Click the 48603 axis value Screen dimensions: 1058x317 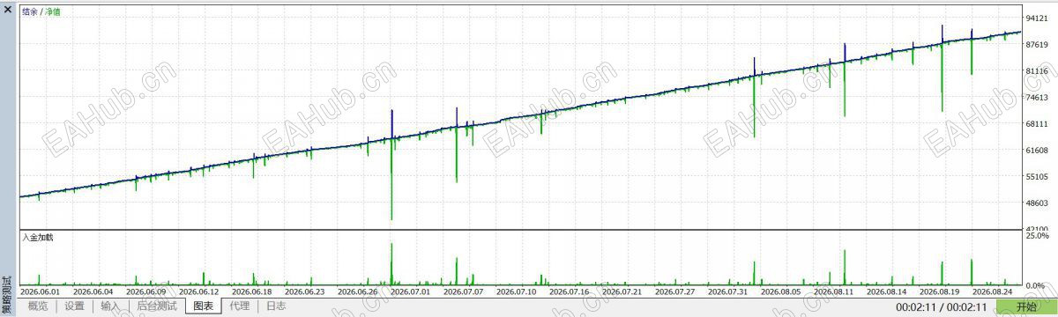tap(1037, 203)
